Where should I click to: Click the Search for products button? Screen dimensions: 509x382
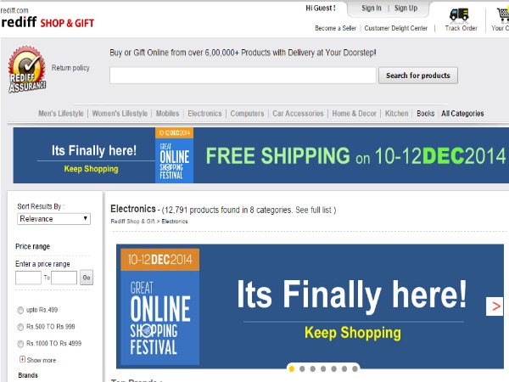click(x=418, y=76)
